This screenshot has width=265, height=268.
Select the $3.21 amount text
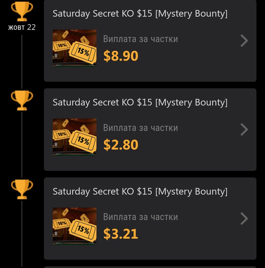pyautogui.click(x=121, y=234)
